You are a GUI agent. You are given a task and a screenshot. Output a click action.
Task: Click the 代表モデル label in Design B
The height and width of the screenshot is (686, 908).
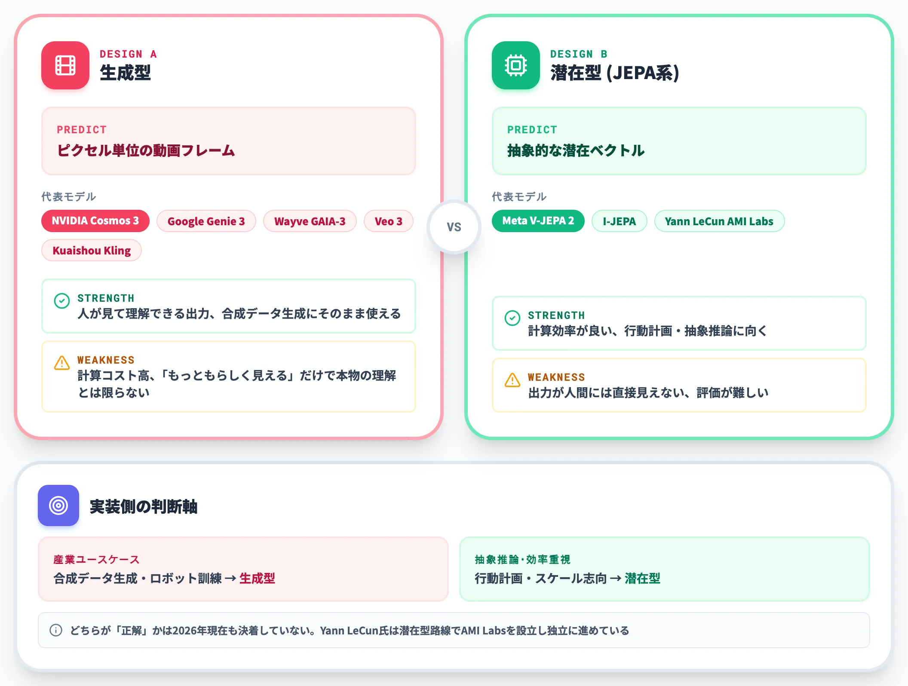[x=519, y=197]
